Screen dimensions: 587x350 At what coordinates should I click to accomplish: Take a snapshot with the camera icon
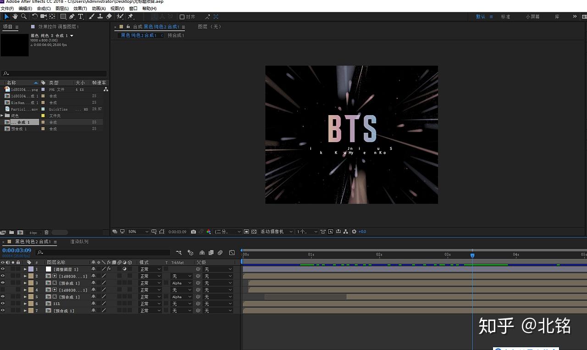[194, 232]
